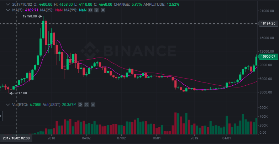The height and width of the screenshot is (144, 279).
Task: Expand the left side panel arrow
Action: [x=1, y=116]
